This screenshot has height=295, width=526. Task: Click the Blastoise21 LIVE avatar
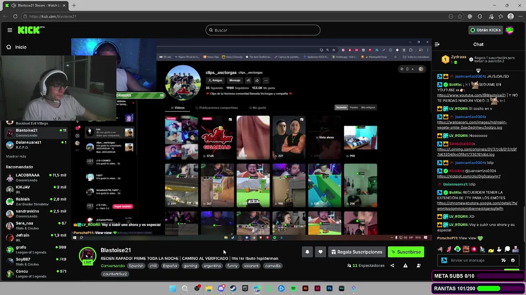pos(88,256)
